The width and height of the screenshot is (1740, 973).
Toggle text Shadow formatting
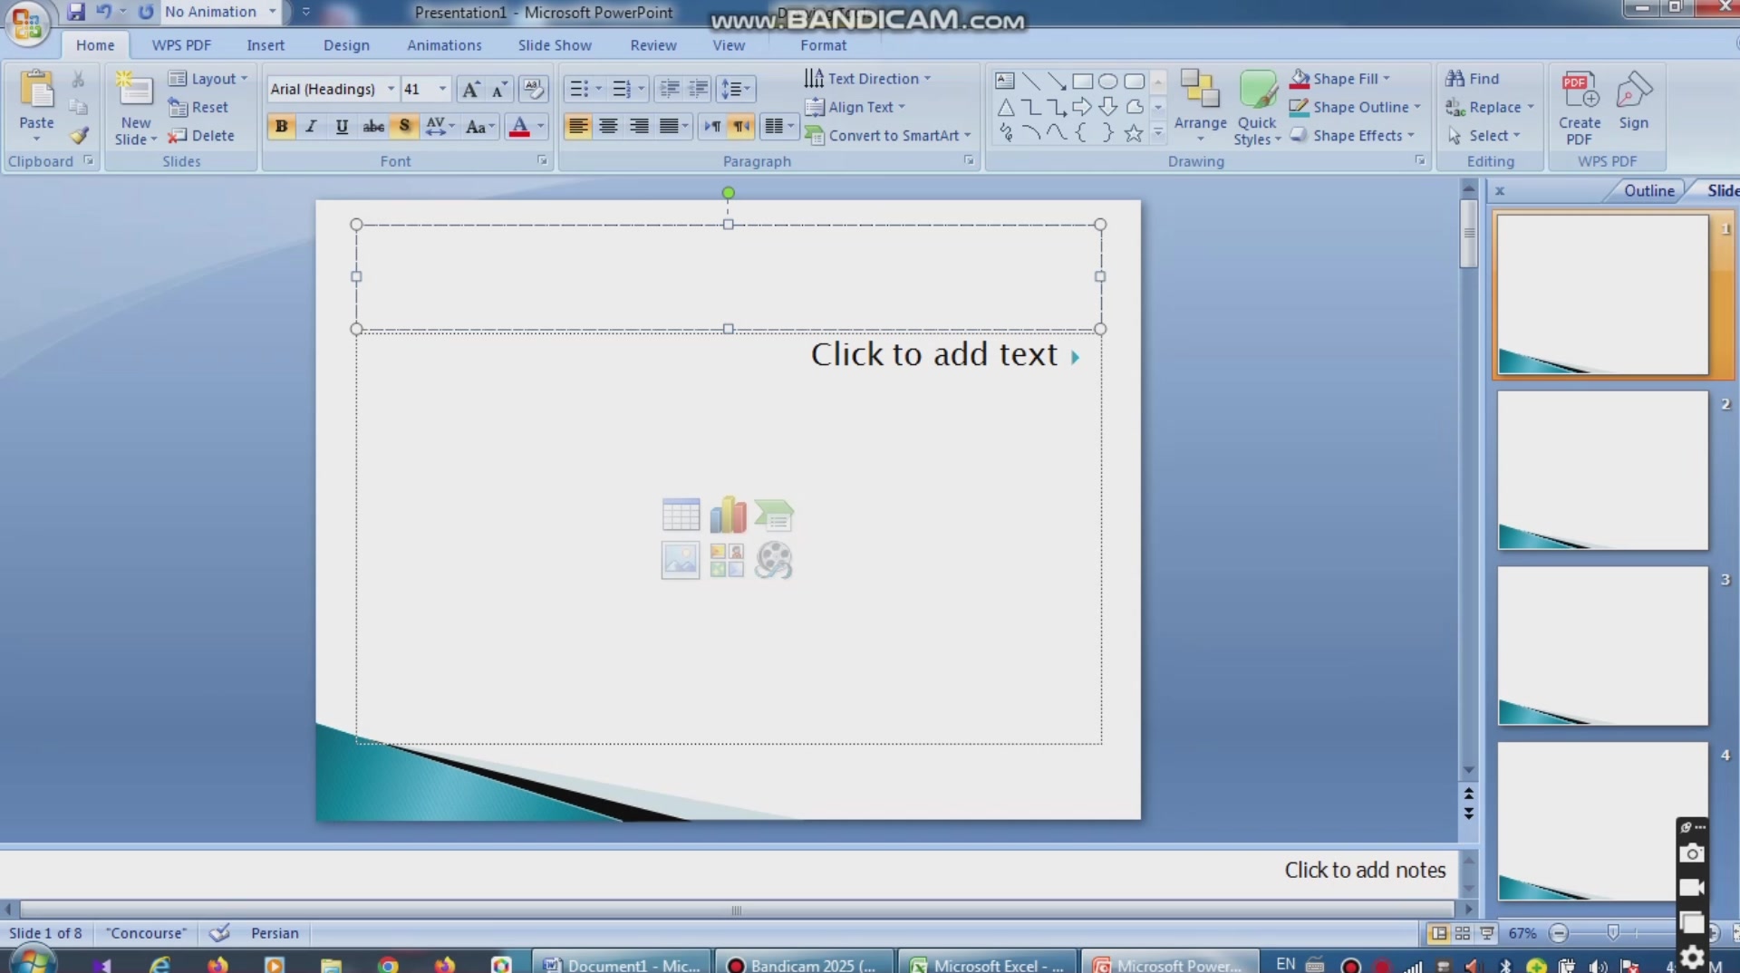coord(404,127)
